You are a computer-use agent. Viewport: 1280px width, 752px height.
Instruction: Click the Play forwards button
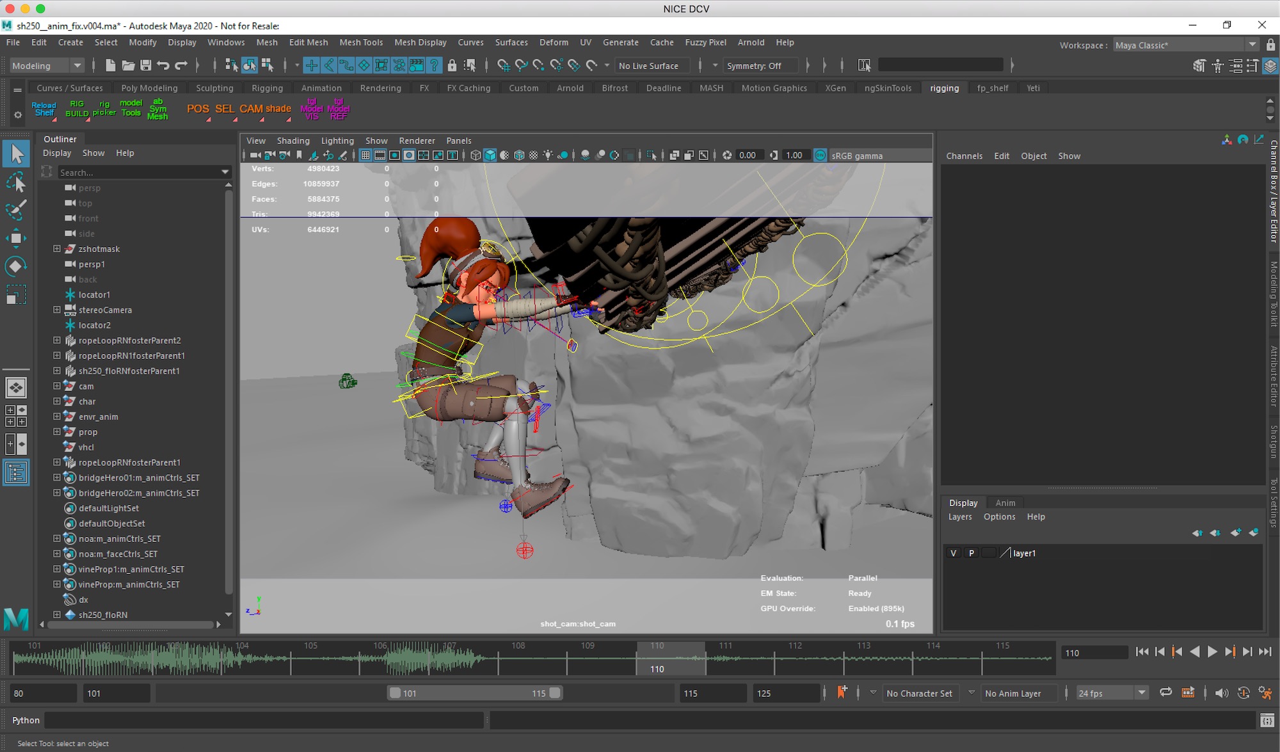[x=1212, y=652]
